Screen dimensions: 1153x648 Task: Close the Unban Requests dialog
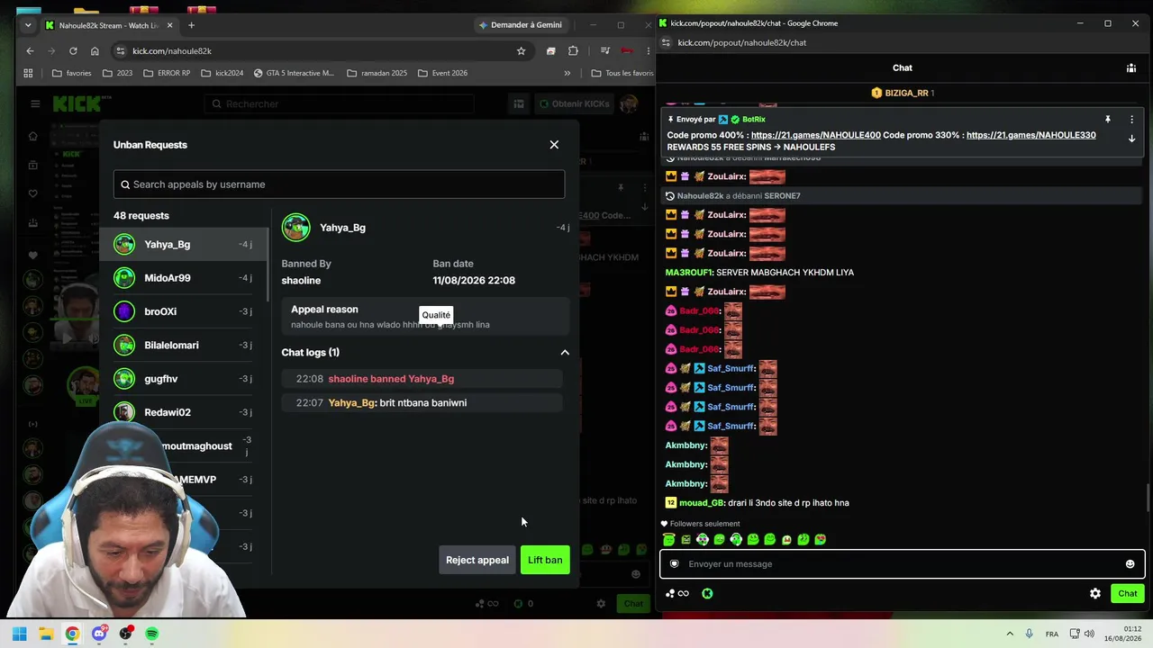coord(554,145)
